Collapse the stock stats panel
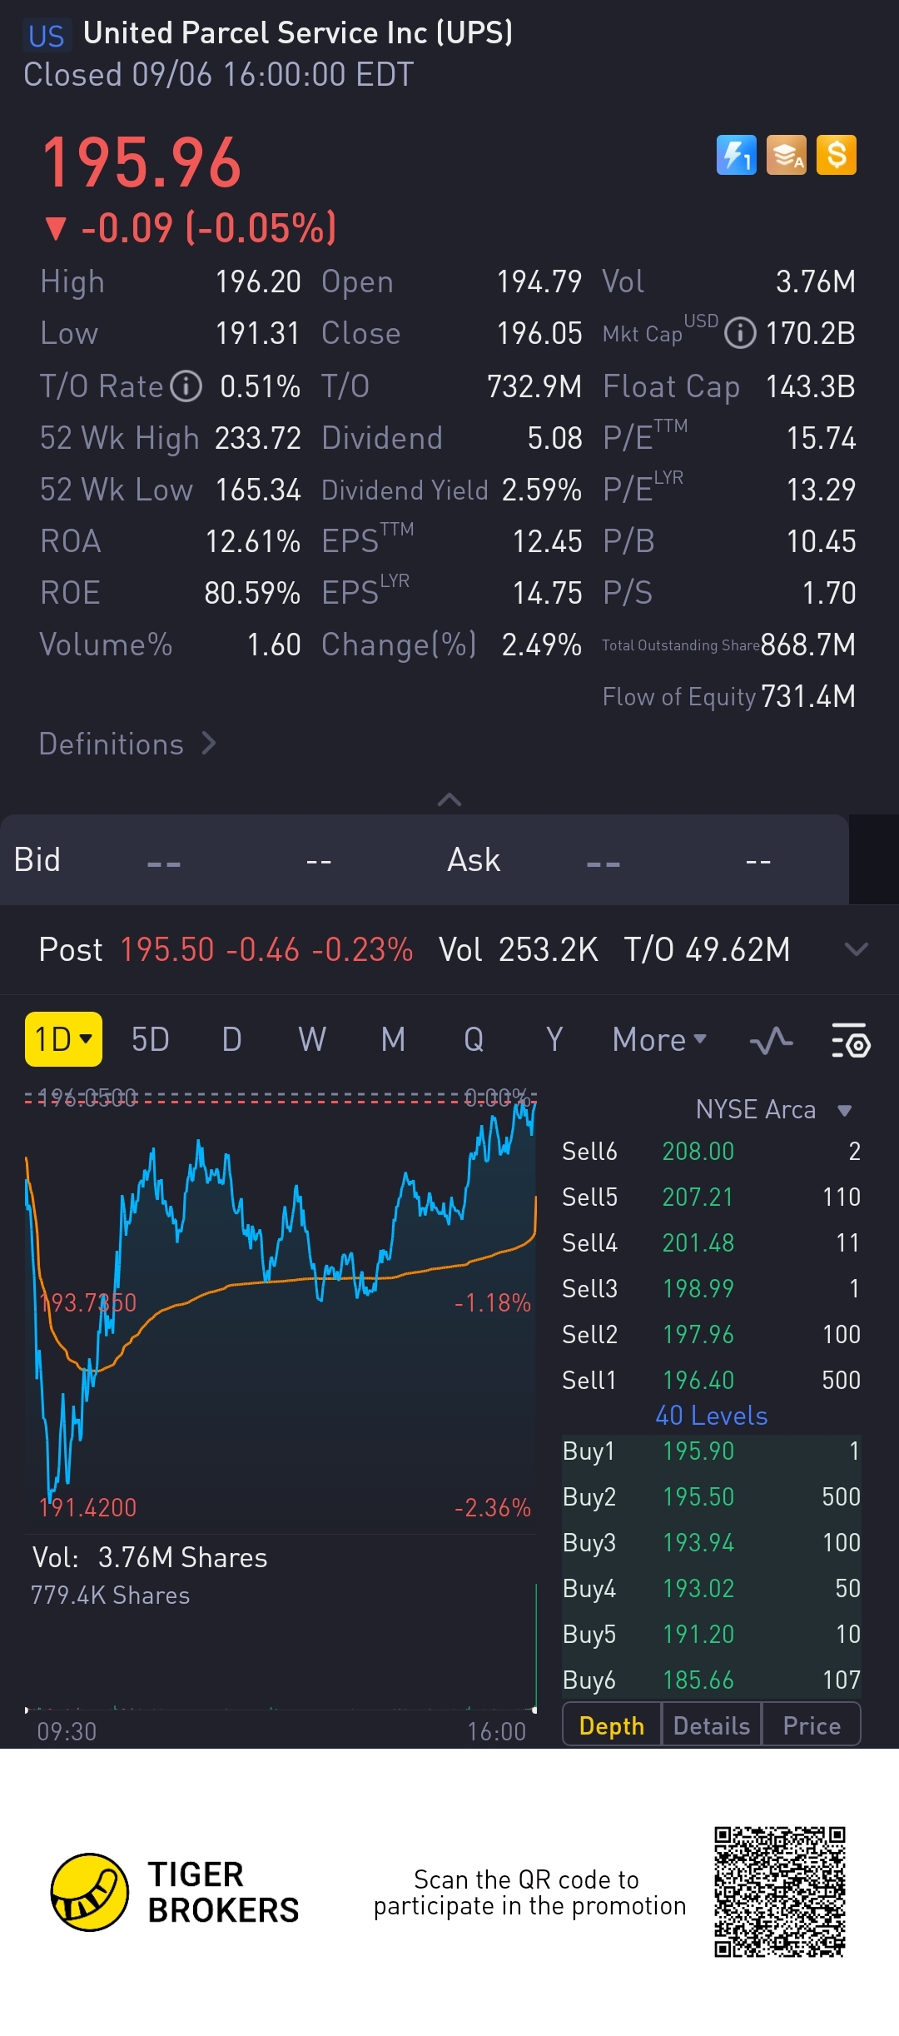This screenshot has height=2036, width=899. [x=449, y=800]
